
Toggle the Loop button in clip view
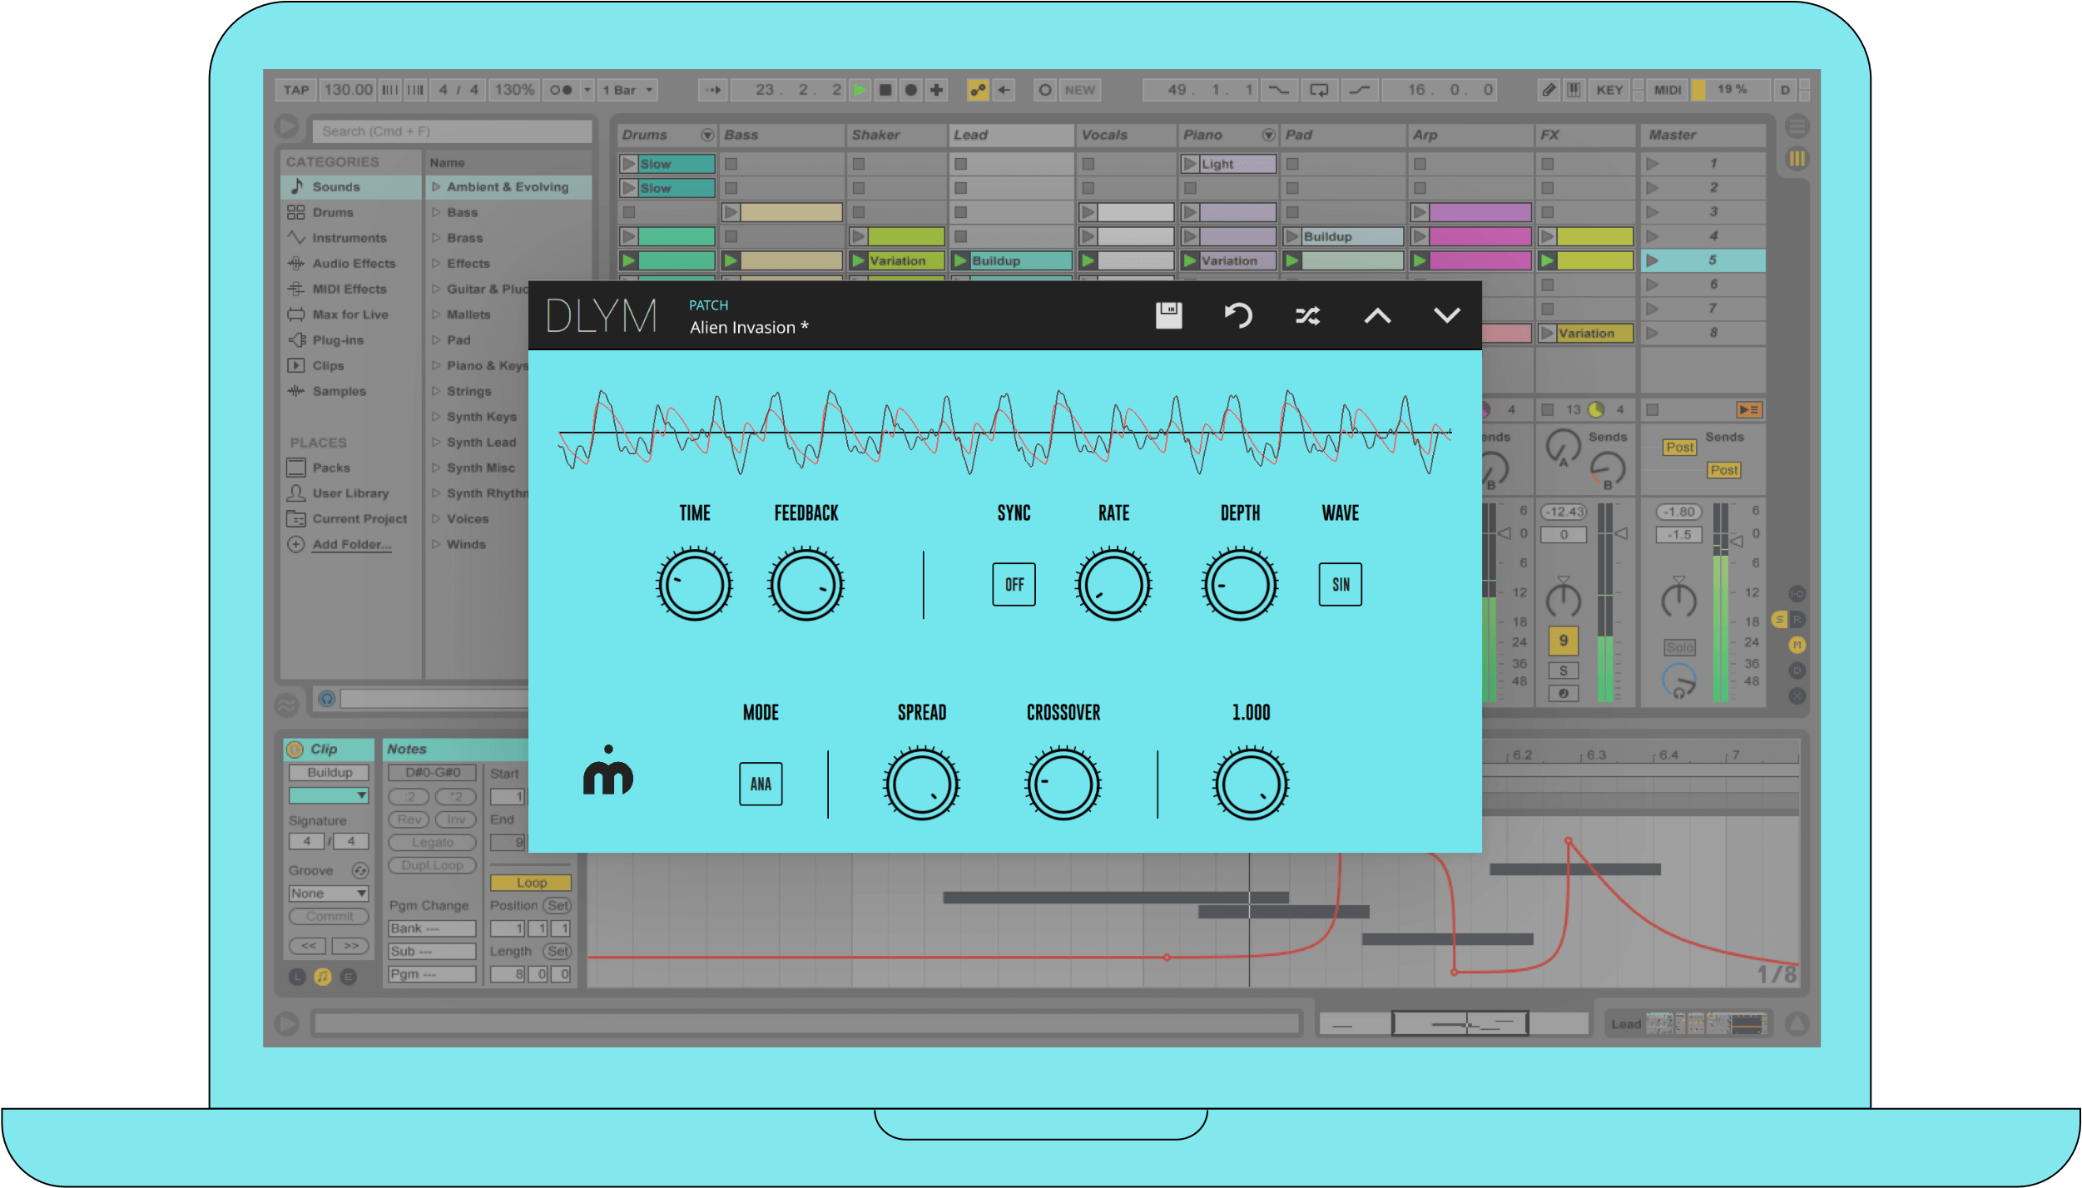coord(531,883)
